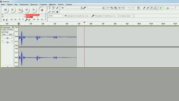Open the Правка menu
The image size is (179, 101).
tap(10, 4)
